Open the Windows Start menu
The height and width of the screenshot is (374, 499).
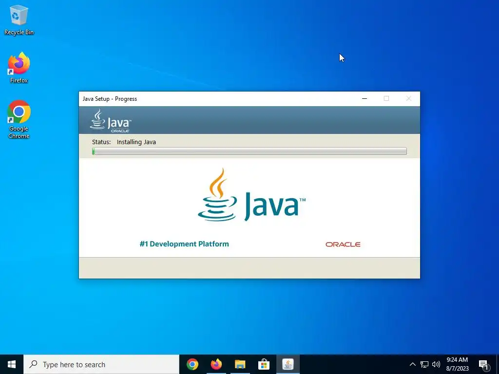[12, 364]
